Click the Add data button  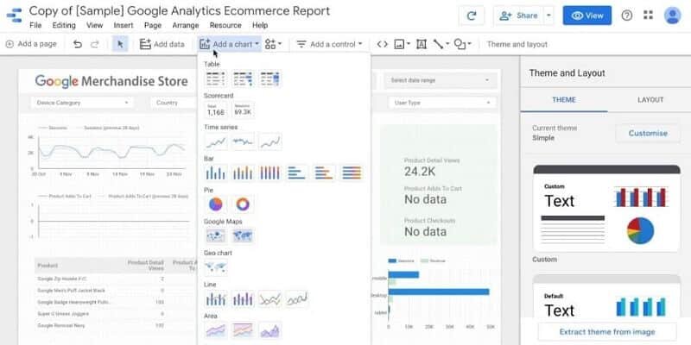point(162,44)
